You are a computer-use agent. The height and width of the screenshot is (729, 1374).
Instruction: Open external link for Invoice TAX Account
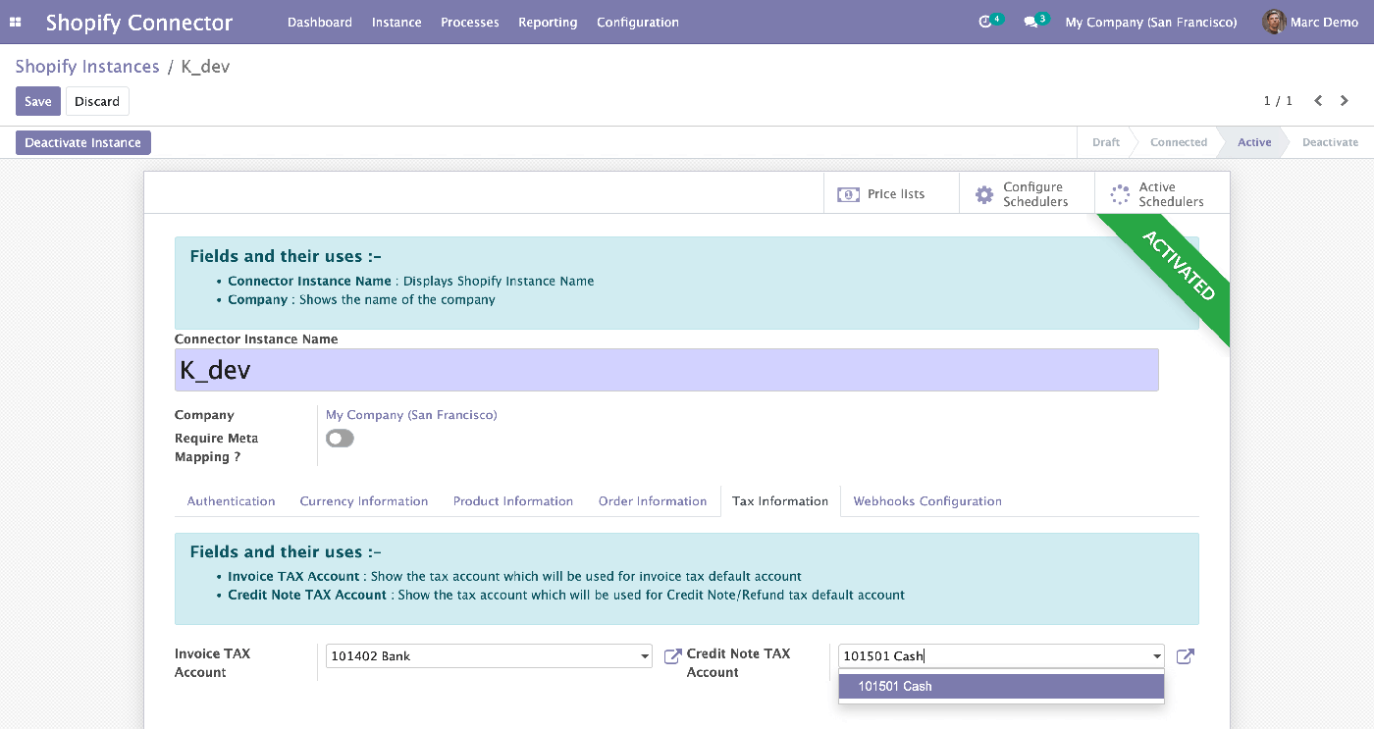tap(672, 656)
